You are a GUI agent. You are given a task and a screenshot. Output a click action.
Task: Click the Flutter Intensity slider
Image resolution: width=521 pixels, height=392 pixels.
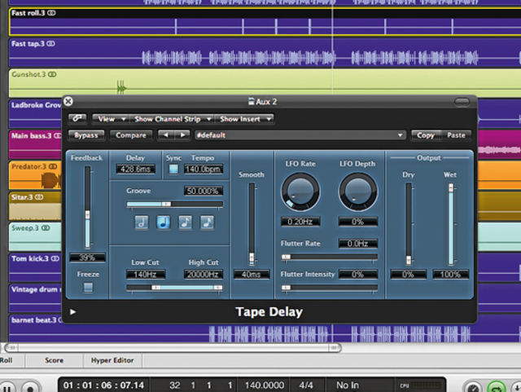point(329,288)
